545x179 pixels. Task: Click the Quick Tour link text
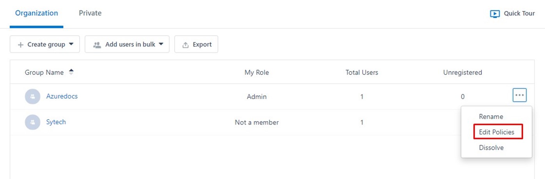tap(519, 14)
